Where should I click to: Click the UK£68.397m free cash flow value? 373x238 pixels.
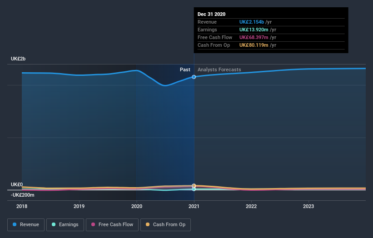(x=254, y=37)
